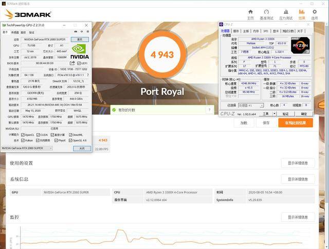Viewport: 329px width, 249px height.
Task: Go to the Benchmarks gauge icon
Action: [x=267, y=12]
